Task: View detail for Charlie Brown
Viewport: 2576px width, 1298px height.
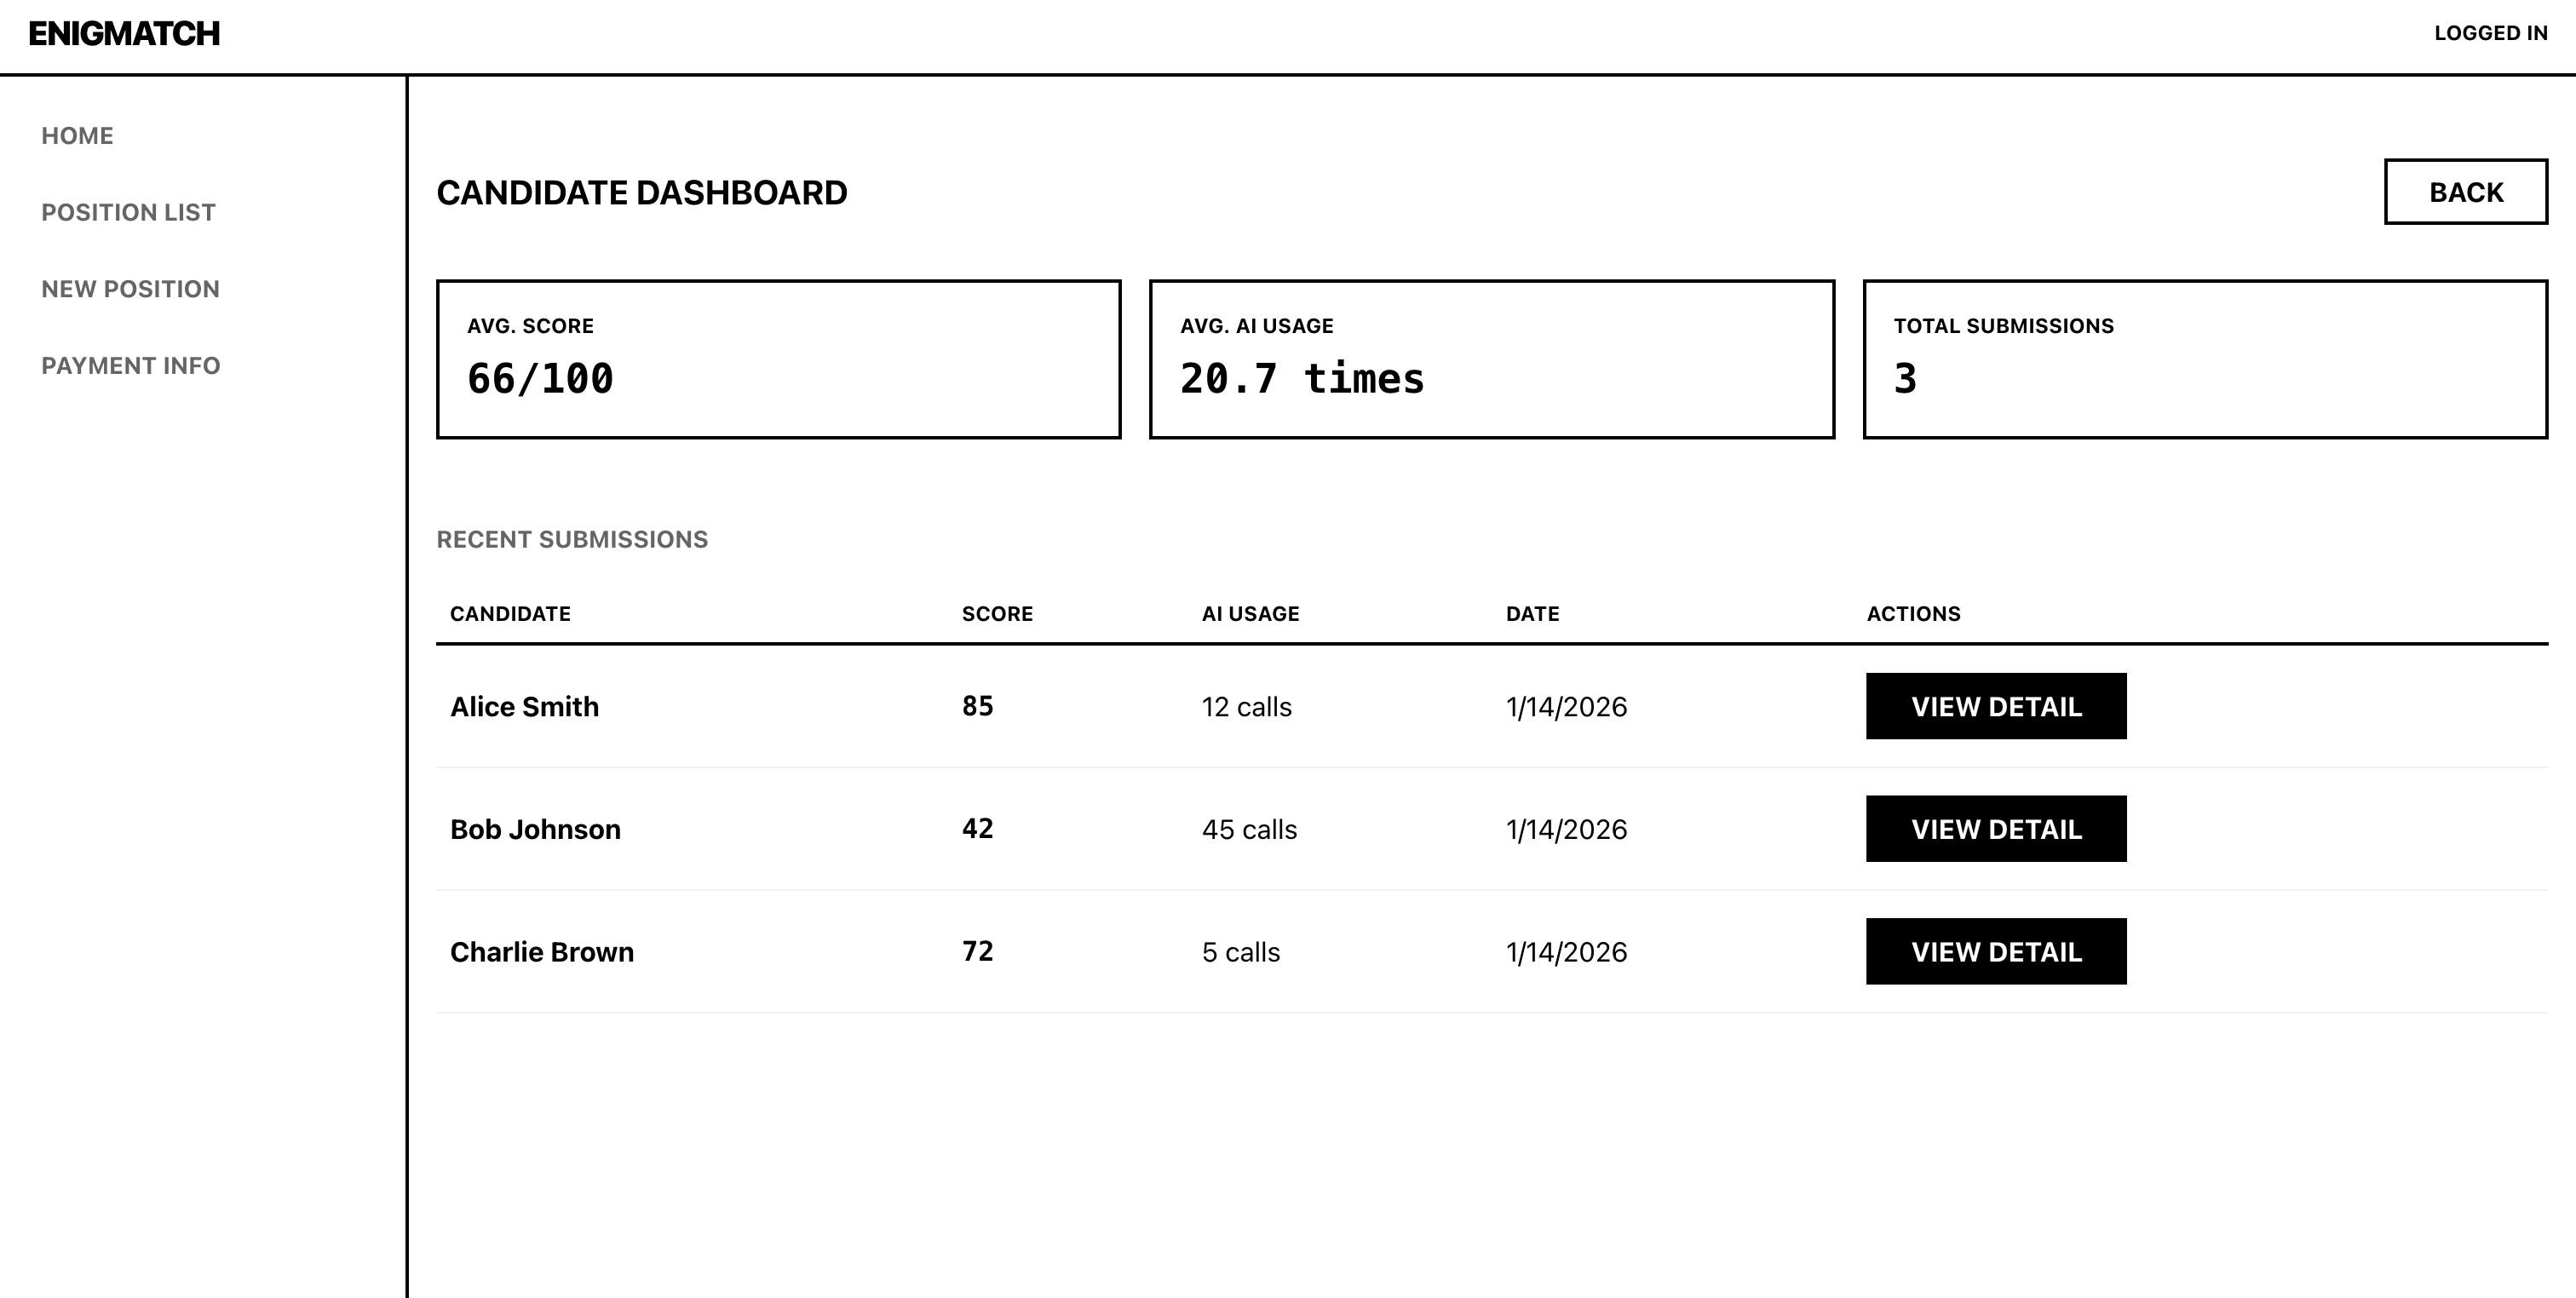Action: (1996, 951)
